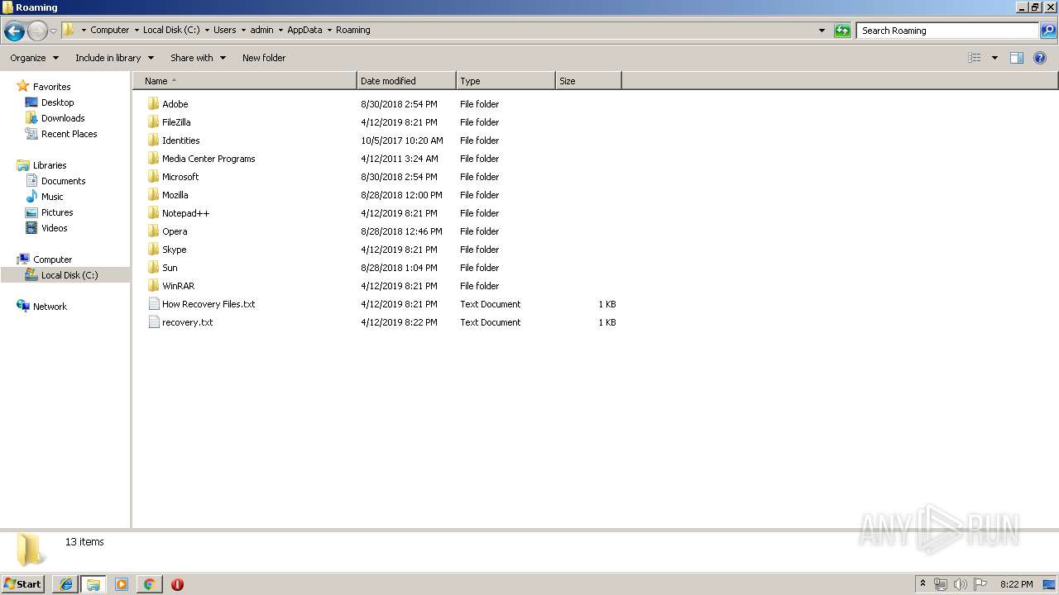1059x595 pixels.
Task: Click the Action Center flag tray icon
Action: (x=980, y=584)
